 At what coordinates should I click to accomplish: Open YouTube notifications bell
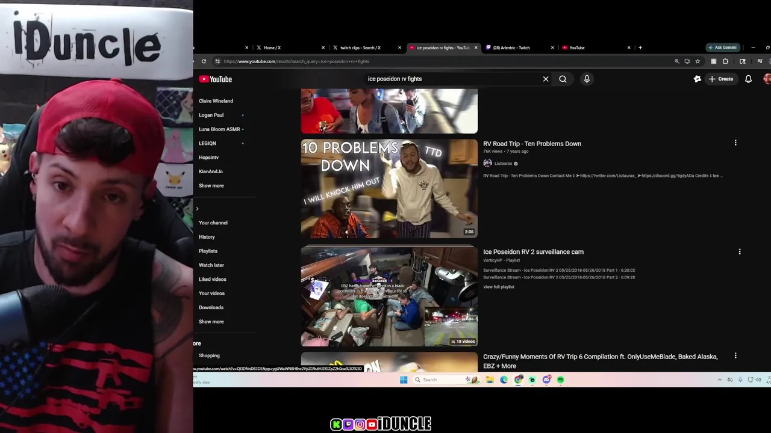click(x=748, y=79)
